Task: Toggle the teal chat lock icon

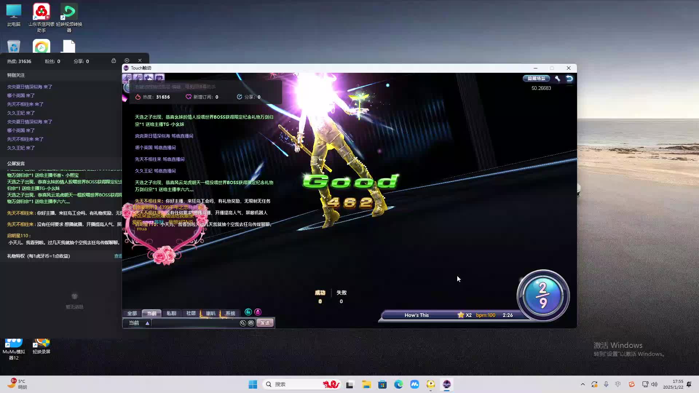Action: (248, 312)
